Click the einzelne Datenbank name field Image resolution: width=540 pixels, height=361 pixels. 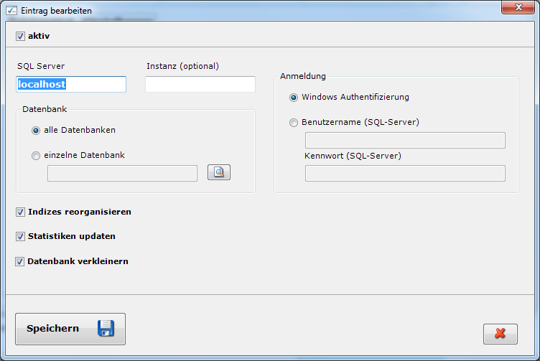coord(122,173)
